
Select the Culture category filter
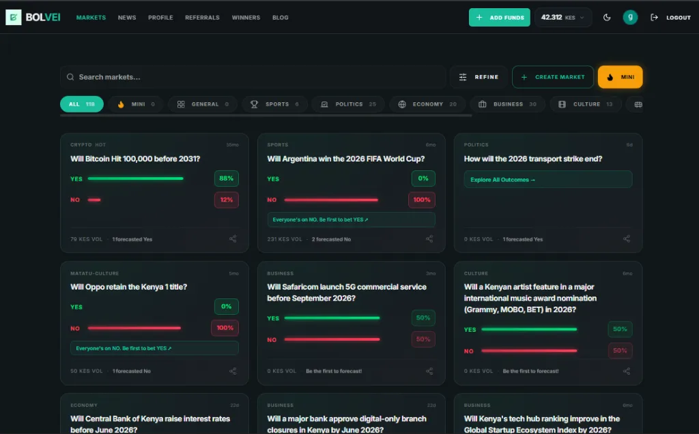click(585, 104)
